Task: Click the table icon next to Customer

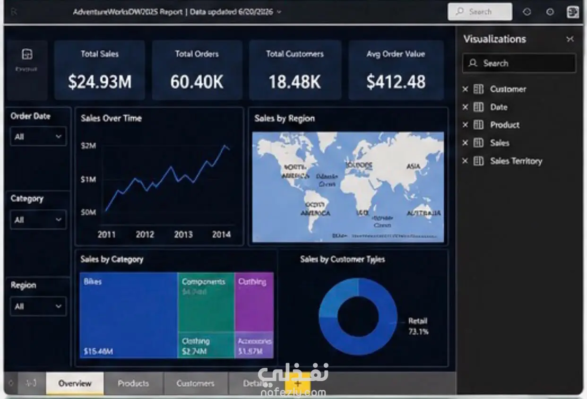Action: point(478,89)
